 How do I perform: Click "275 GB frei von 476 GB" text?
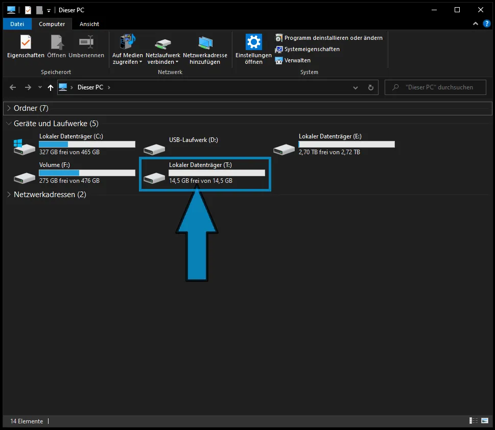click(x=69, y=181)
